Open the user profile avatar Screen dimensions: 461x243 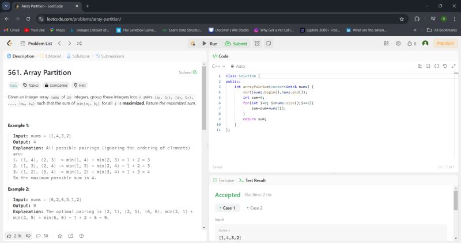425,44
